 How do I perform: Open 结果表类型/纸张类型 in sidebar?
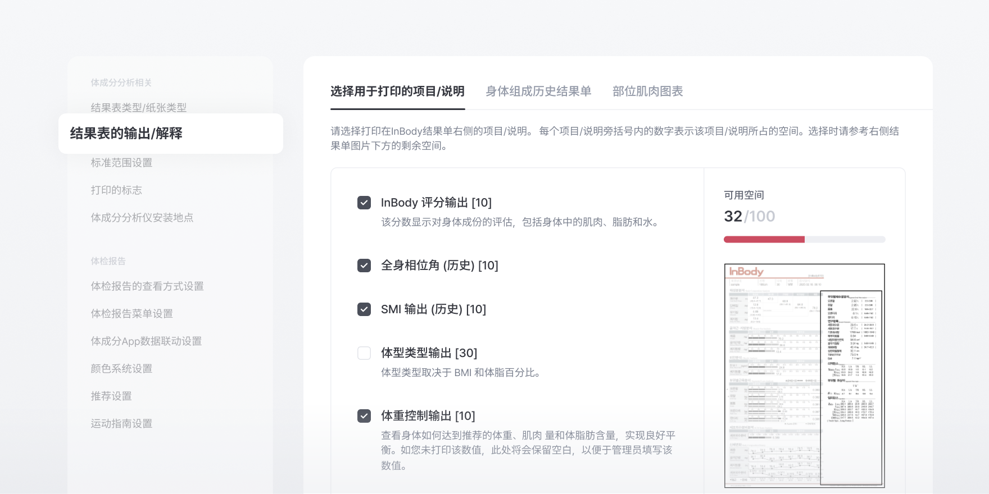[x=139, y=107]
